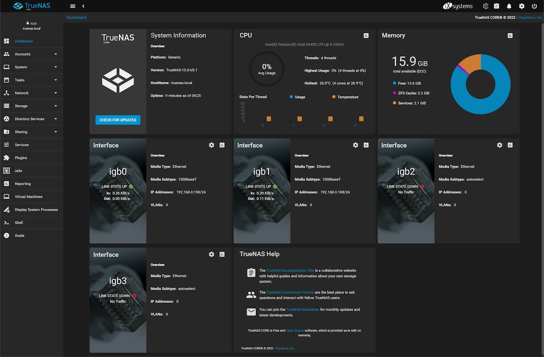
Task: Expand the Network sidebar menu
Action: pyautogui.click(x=31, y=93)
